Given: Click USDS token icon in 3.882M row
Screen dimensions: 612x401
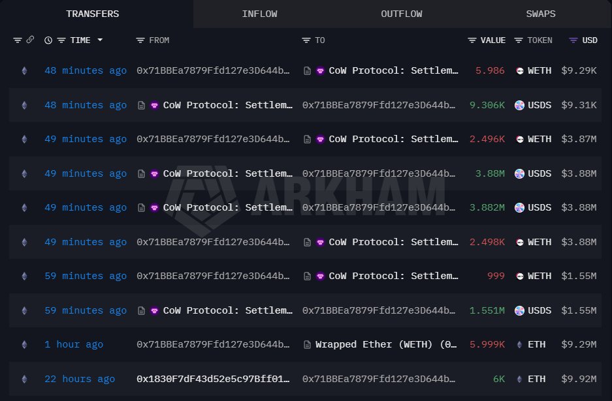Looking at the screenshot, I should [519, 208].
